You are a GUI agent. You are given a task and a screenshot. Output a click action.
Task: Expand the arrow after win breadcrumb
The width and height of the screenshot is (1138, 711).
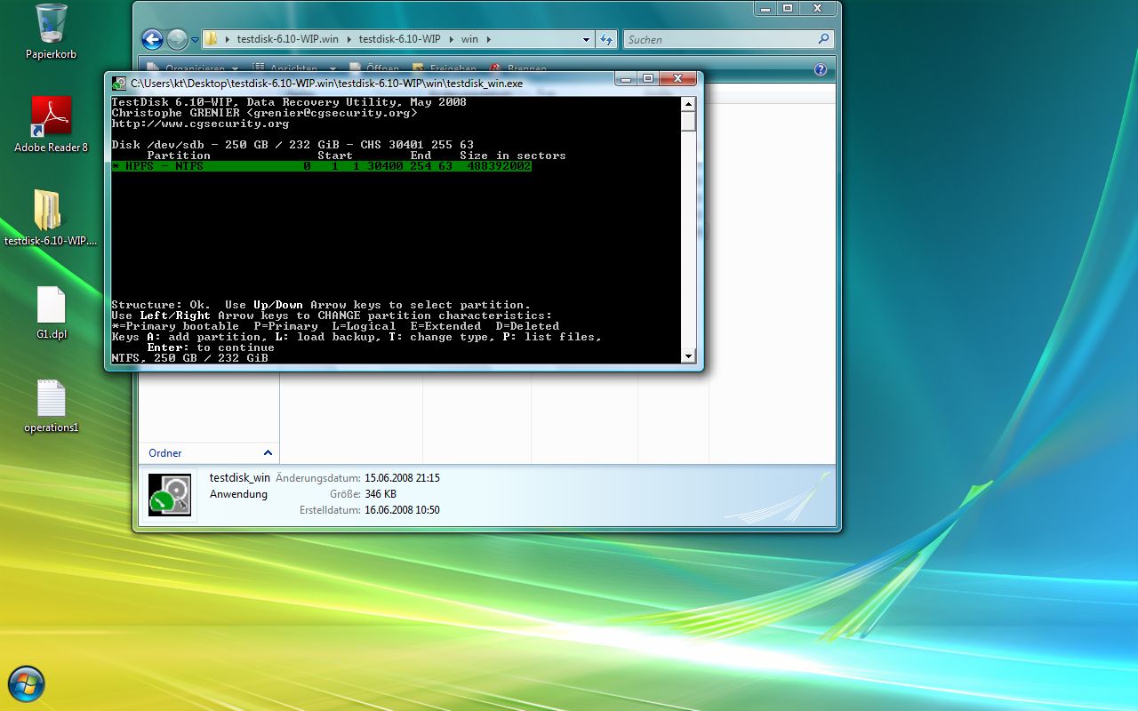pos(488,39)
